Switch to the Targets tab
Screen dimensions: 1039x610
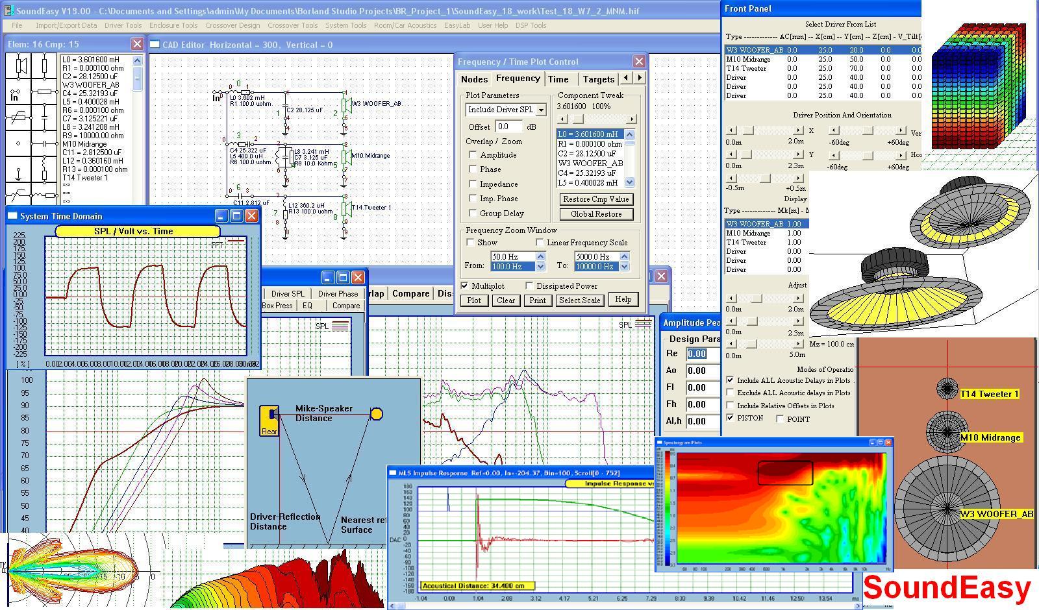(599, 79)
